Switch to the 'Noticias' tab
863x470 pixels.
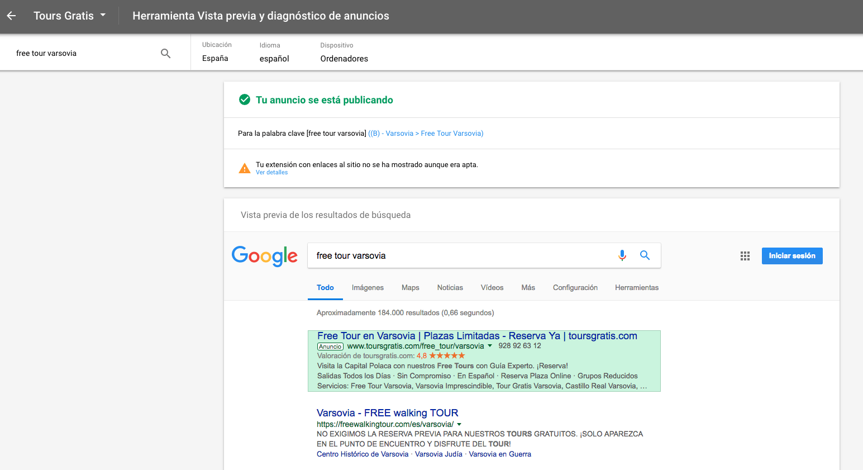tap(450, 288)
